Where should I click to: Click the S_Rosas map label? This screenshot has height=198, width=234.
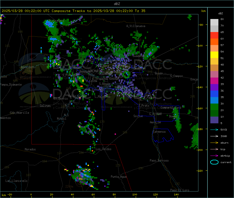click(105, 84)
